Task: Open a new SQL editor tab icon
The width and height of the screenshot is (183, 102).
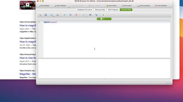Action: pos(40,15)
